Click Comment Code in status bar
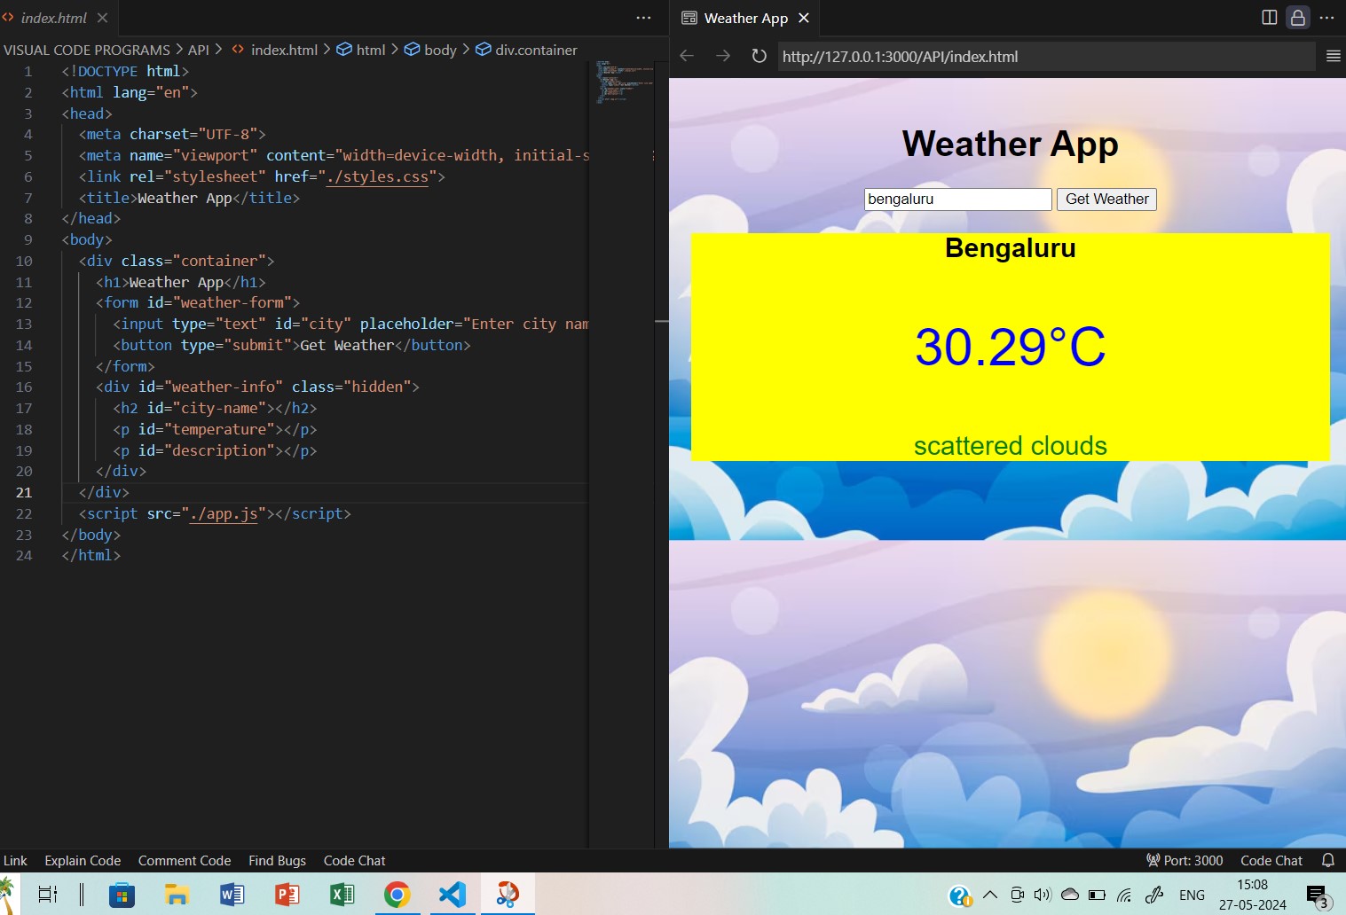The image size is (1346, 915). pos(185,860)
